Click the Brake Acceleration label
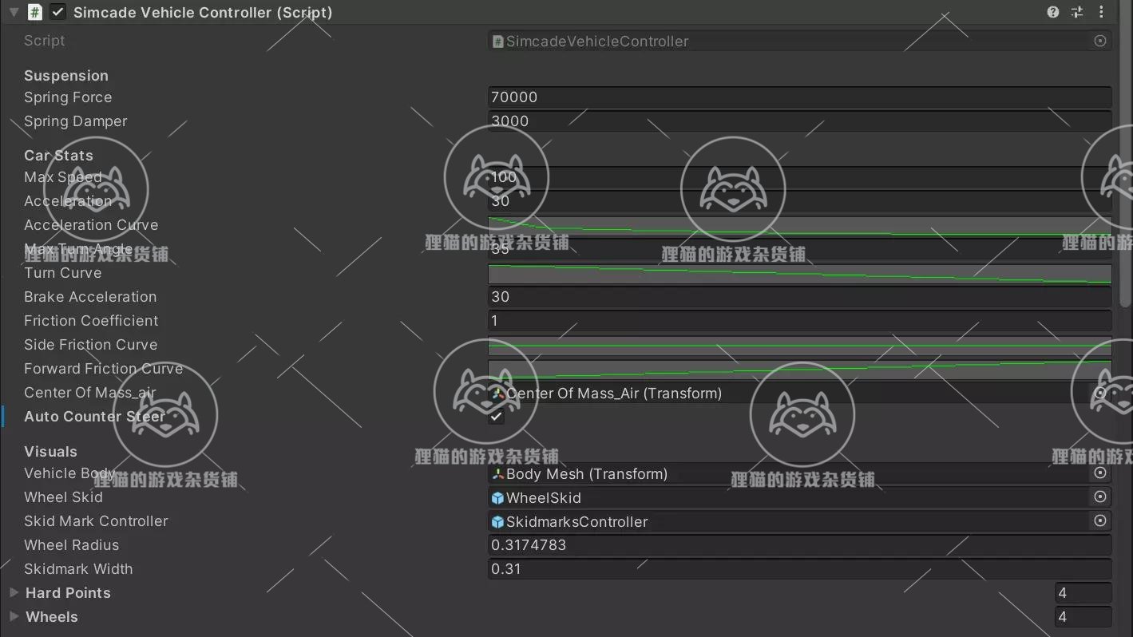1133x637 pixels. pos(90,297)
